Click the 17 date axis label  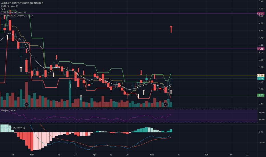pyautogui.click(x=179, y=155)
